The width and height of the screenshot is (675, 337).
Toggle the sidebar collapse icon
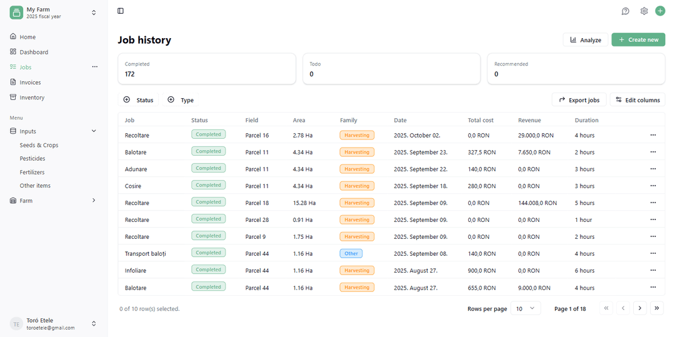click(x=121, y=11)
